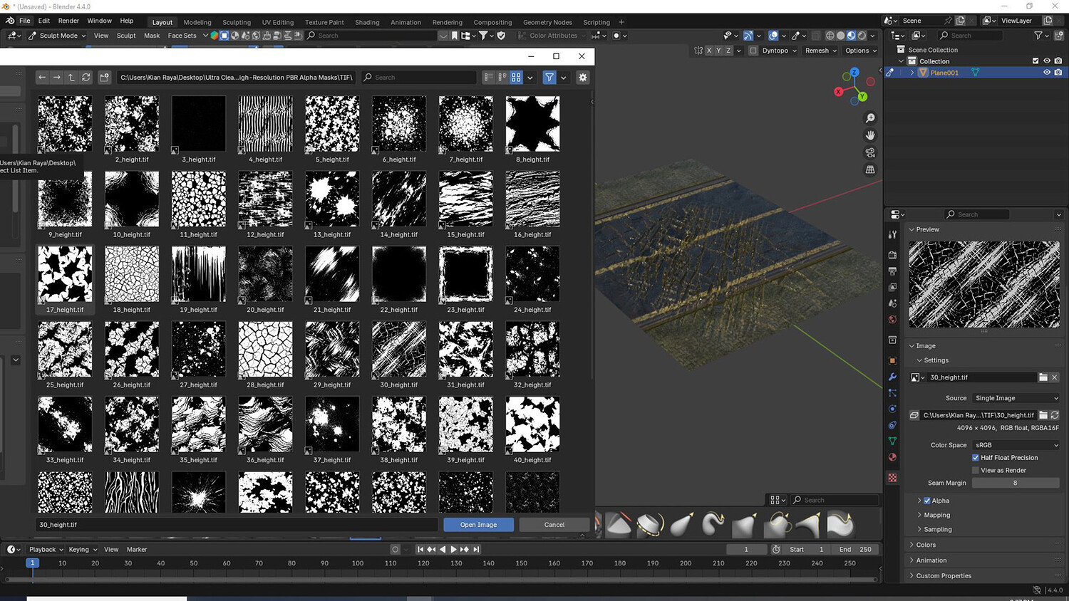Open the Object properties tab
This screenshot has height=601, width=1069.
click(892, 360)
